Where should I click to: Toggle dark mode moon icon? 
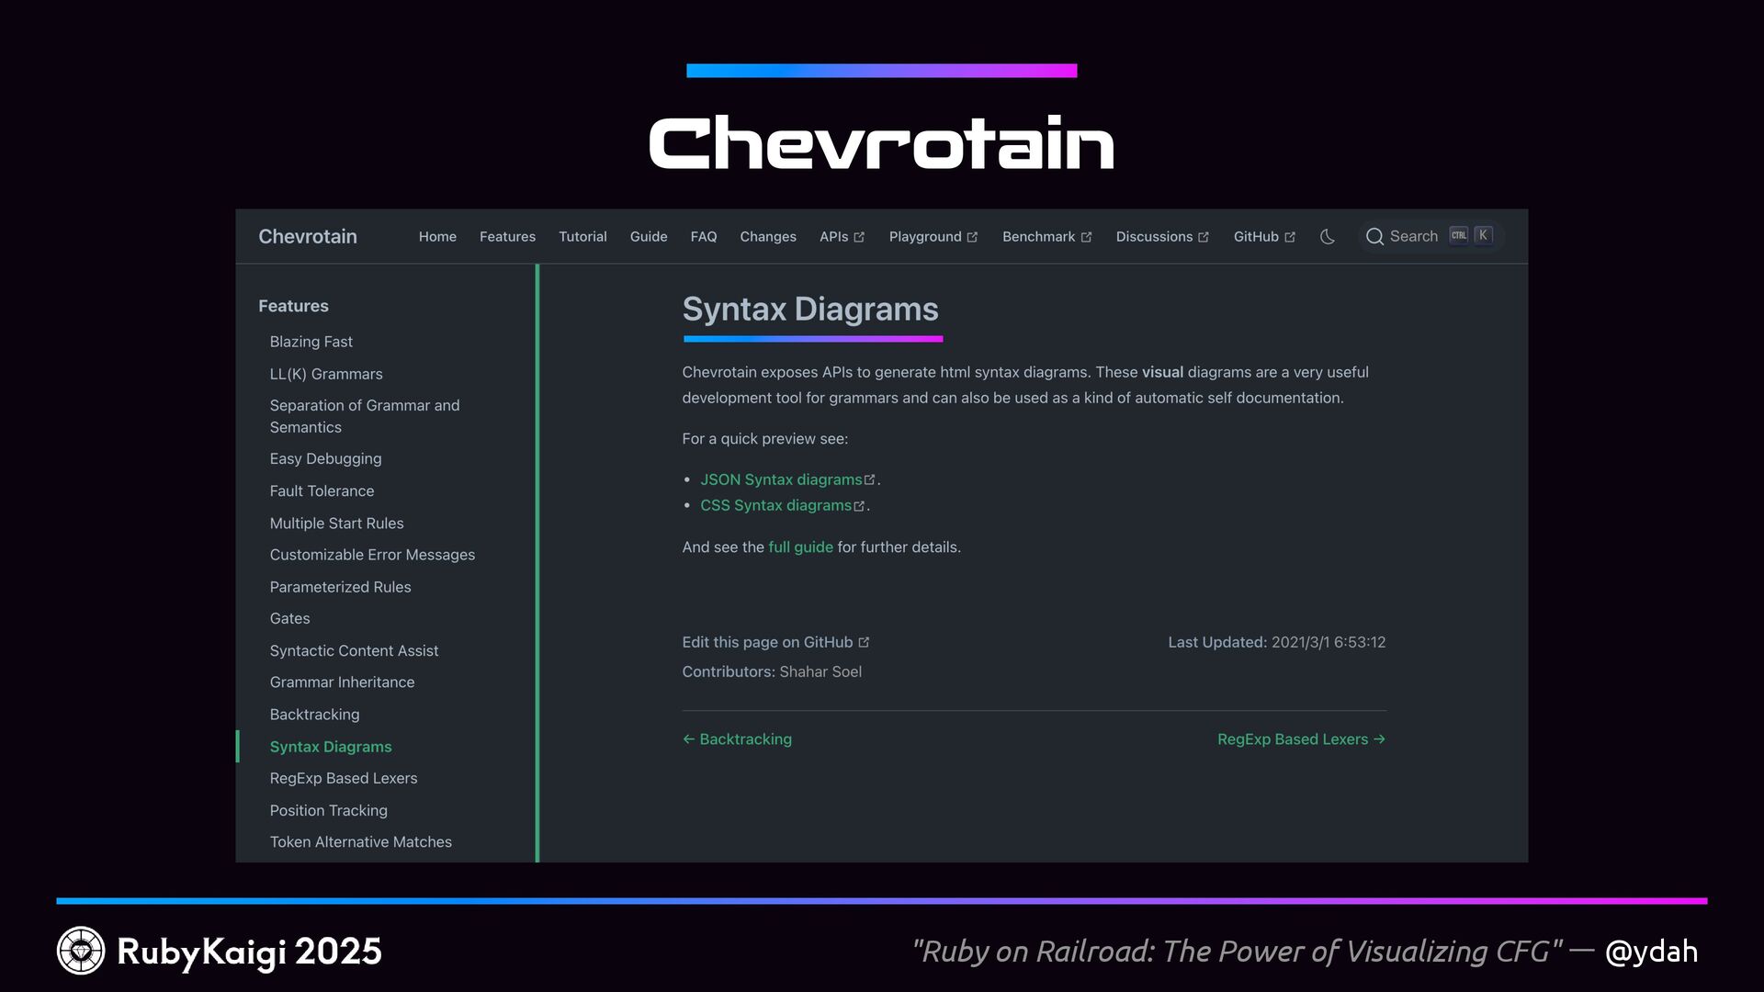1327,237
